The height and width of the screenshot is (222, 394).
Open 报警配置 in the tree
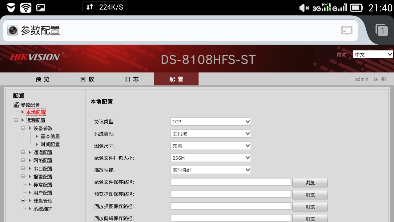(43, 177)
